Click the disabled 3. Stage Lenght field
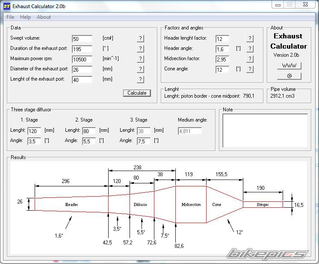 click(144, 131)
